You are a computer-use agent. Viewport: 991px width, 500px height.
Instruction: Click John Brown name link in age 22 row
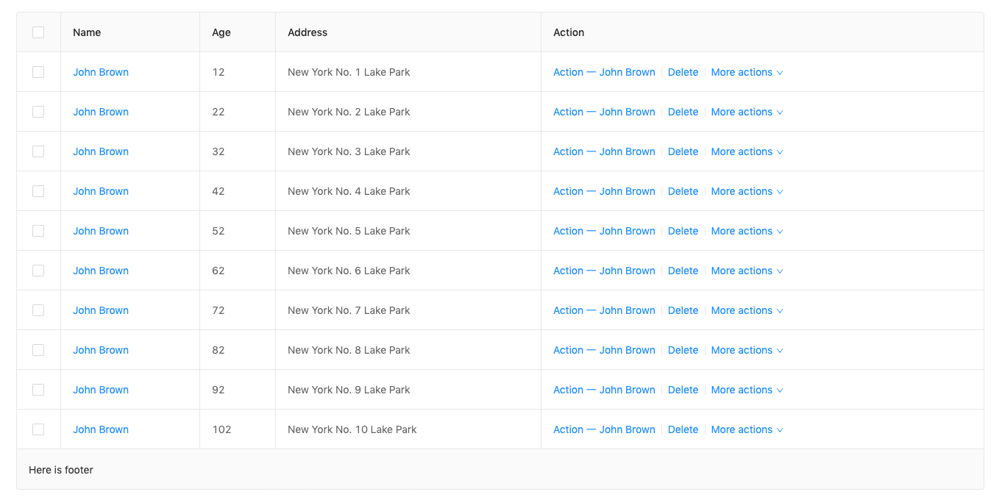point(101,112)
